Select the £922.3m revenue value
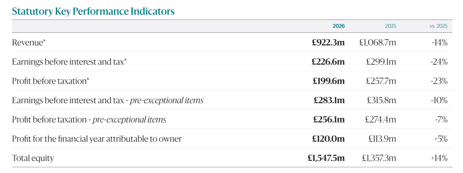Screen dimensions: 463x173 click(328, 42)
